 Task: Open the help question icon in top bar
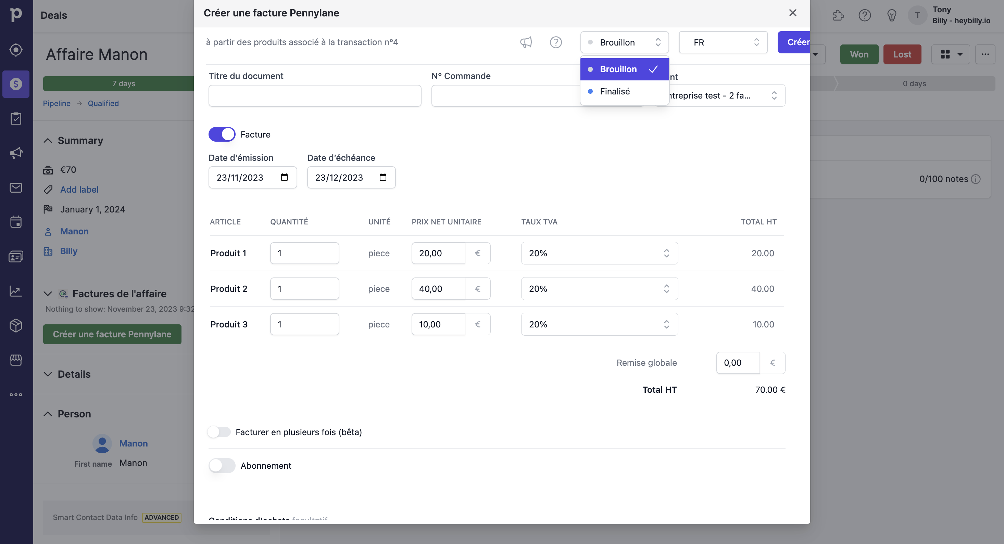coord(865,15)
